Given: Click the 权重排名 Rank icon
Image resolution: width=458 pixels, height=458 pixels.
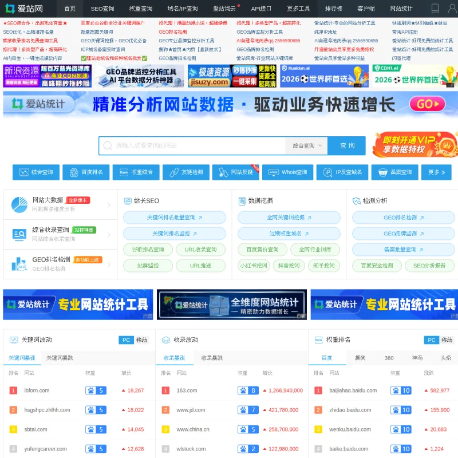Looking at the screenshot, I should click(318, 339).
